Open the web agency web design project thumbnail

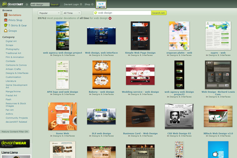coord(62,36)
